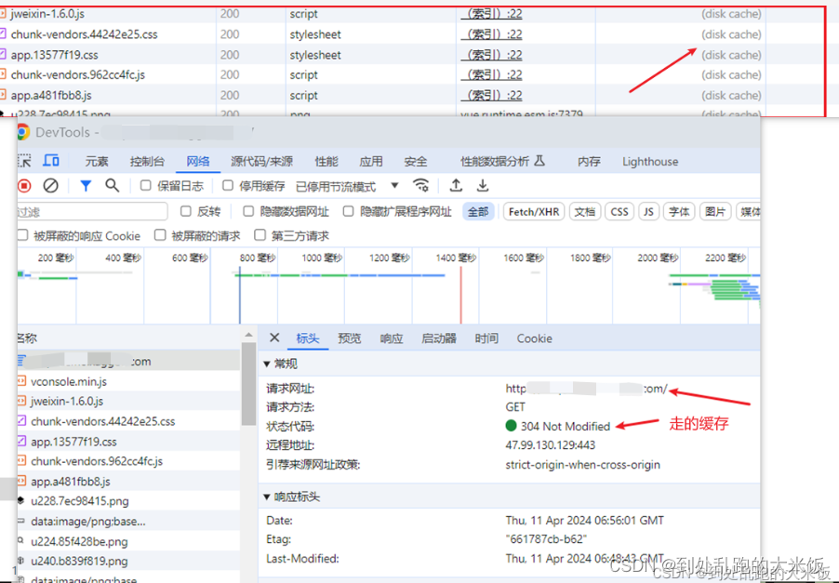Image resolution: width=839 pixels, height=583 pixels.
Task: Click image icon beside u228.7ec98415.png
Action: pos(20,500)
